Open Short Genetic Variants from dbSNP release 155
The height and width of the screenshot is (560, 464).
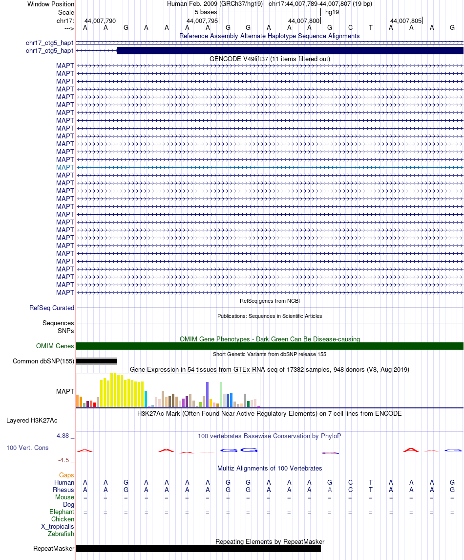click(x=270, y=354)
